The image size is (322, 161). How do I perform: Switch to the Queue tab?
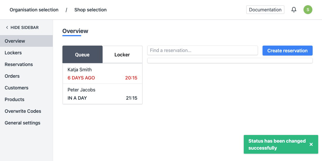click(x=82, y=55)
